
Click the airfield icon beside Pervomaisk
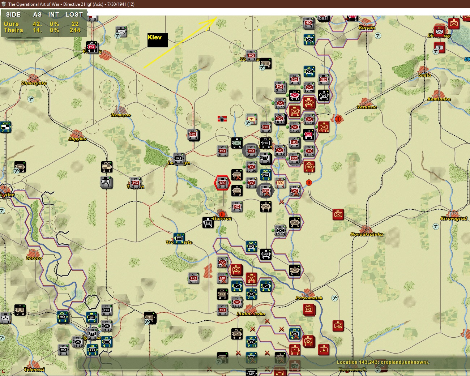click(335, 298)
